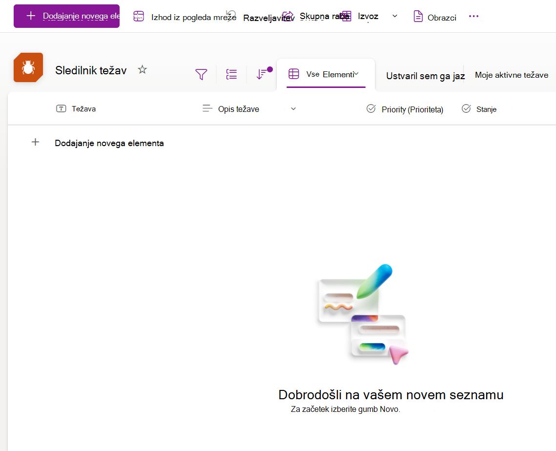The image size is (556, 451).
Task: Click the orange bug list icon
Action: point(28,67)
